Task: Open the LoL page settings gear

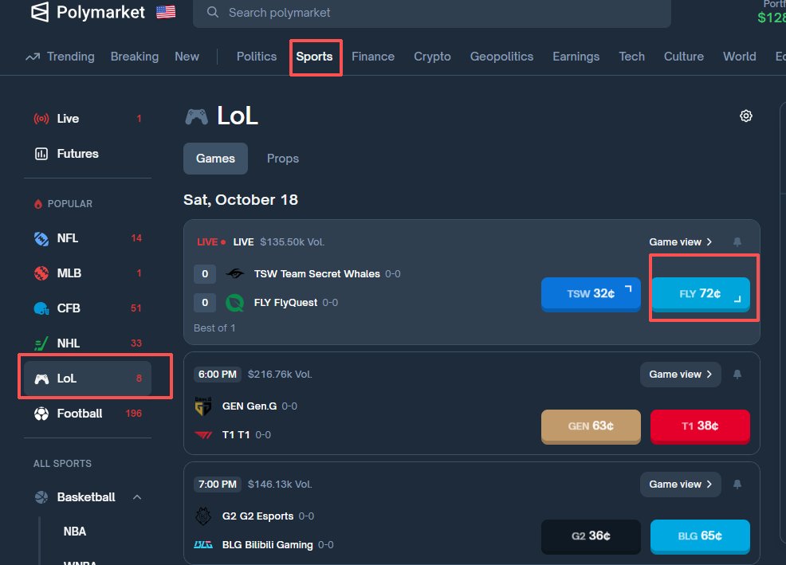Action: pos(746,116)
